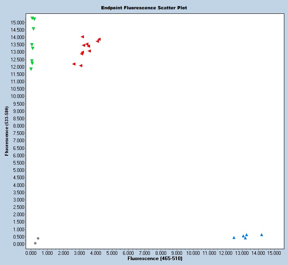
Task: Click the lower gray dot near origin
Action: point(35,243)
